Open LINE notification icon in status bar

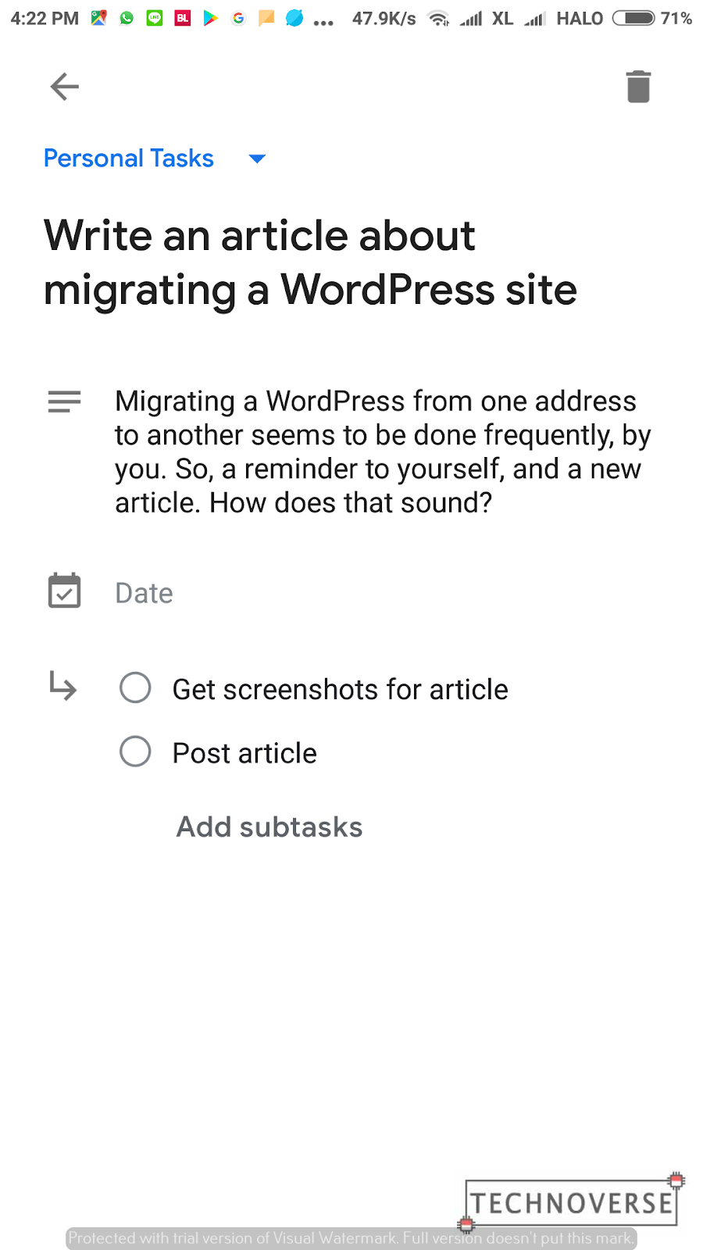155,18
